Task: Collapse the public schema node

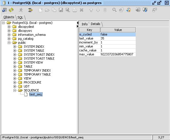Action: (9, 43)
